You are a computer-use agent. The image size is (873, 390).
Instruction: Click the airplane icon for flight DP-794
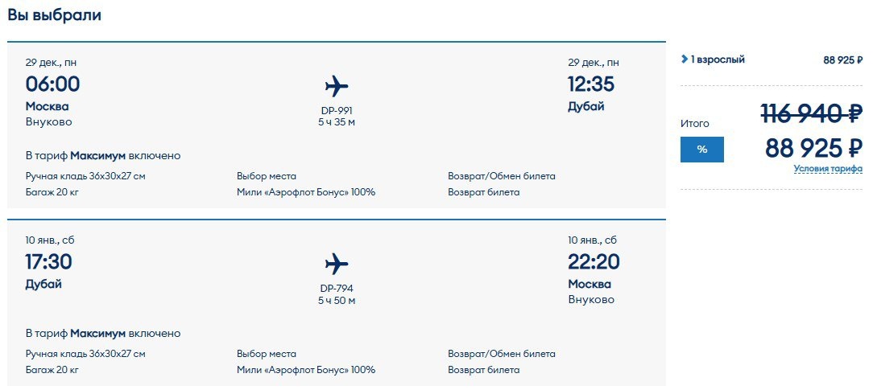pyautogui.click(x=337, y=264)
